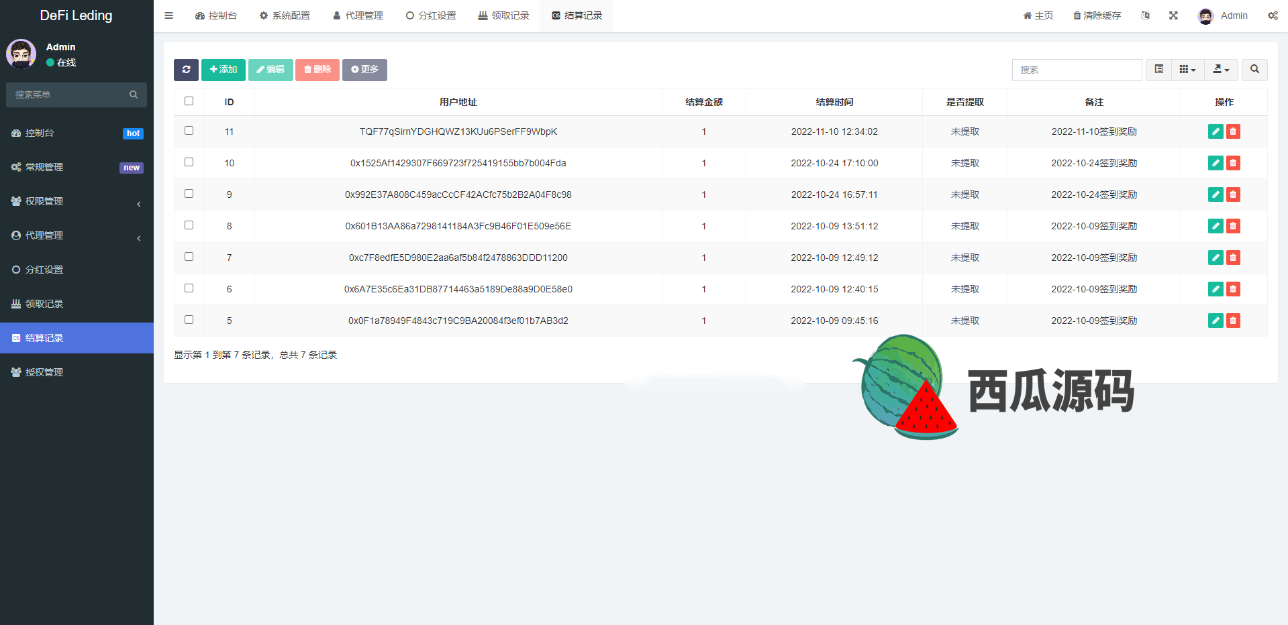This screenshot has width=1288, height=625.
Task: Check the checkbox for row ID 5
Action: [189, 320]
